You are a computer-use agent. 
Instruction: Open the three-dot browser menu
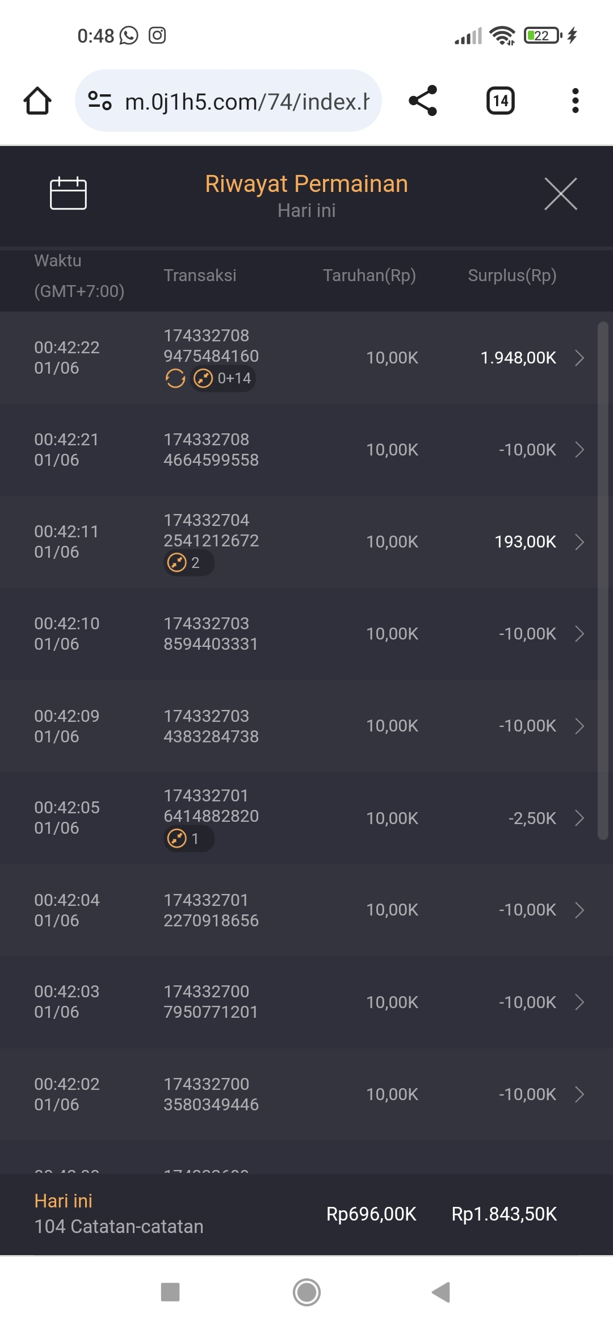coord(575,101)
